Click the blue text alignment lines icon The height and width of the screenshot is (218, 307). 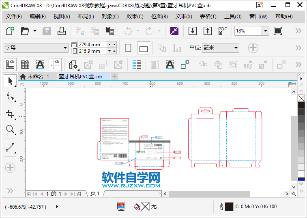[x=136, y=65]
